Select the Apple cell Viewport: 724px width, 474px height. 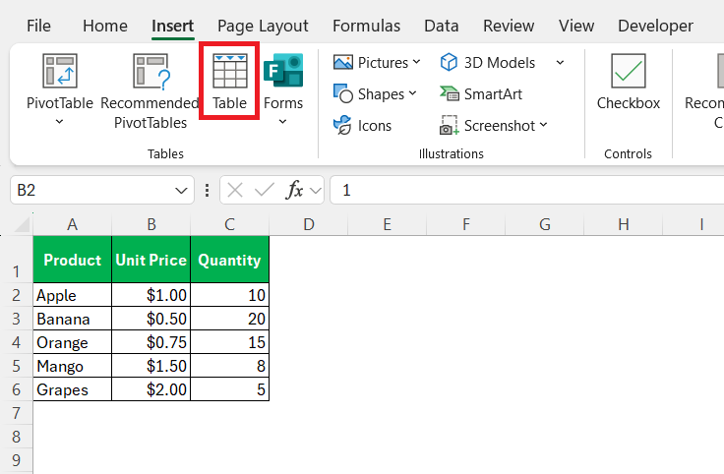click(x=73, y=295)
